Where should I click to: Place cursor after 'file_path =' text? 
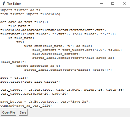click(30, 26)
